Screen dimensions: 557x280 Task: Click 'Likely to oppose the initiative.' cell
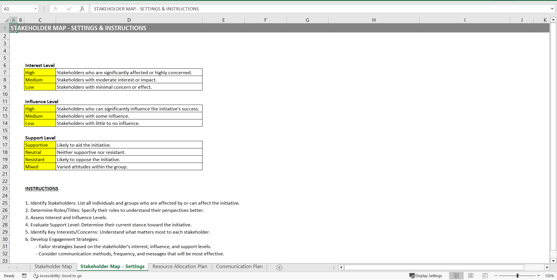pos(129,159)
